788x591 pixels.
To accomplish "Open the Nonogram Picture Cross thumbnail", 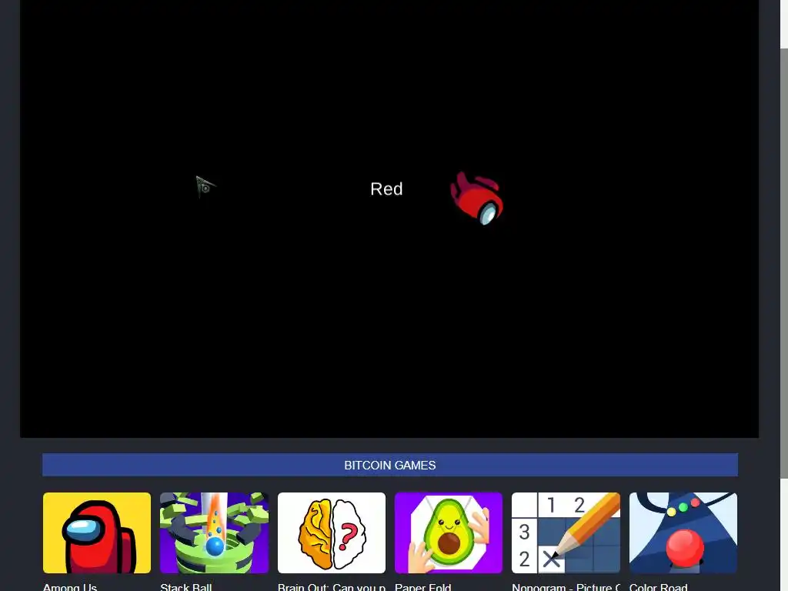I will (566, 533).
